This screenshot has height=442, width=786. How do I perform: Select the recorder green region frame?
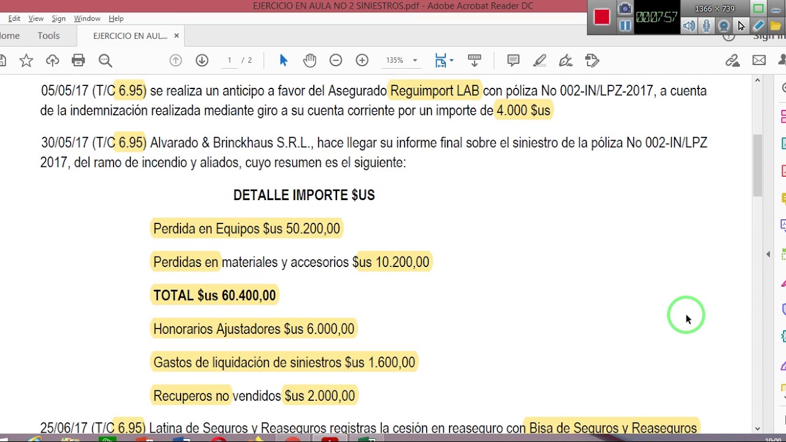point(758,9)
